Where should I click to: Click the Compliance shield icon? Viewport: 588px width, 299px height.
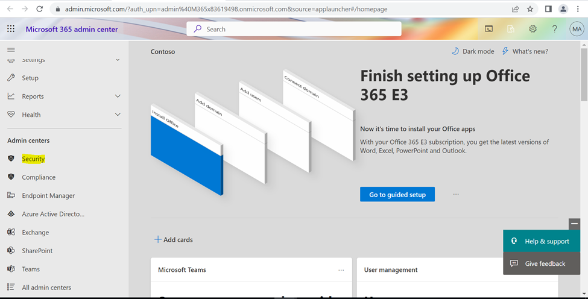tap(11, 177)
